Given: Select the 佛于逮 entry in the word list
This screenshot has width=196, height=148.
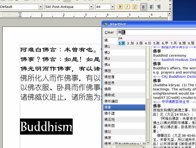Looking at the screenshot, I should (x=124, y=113).
